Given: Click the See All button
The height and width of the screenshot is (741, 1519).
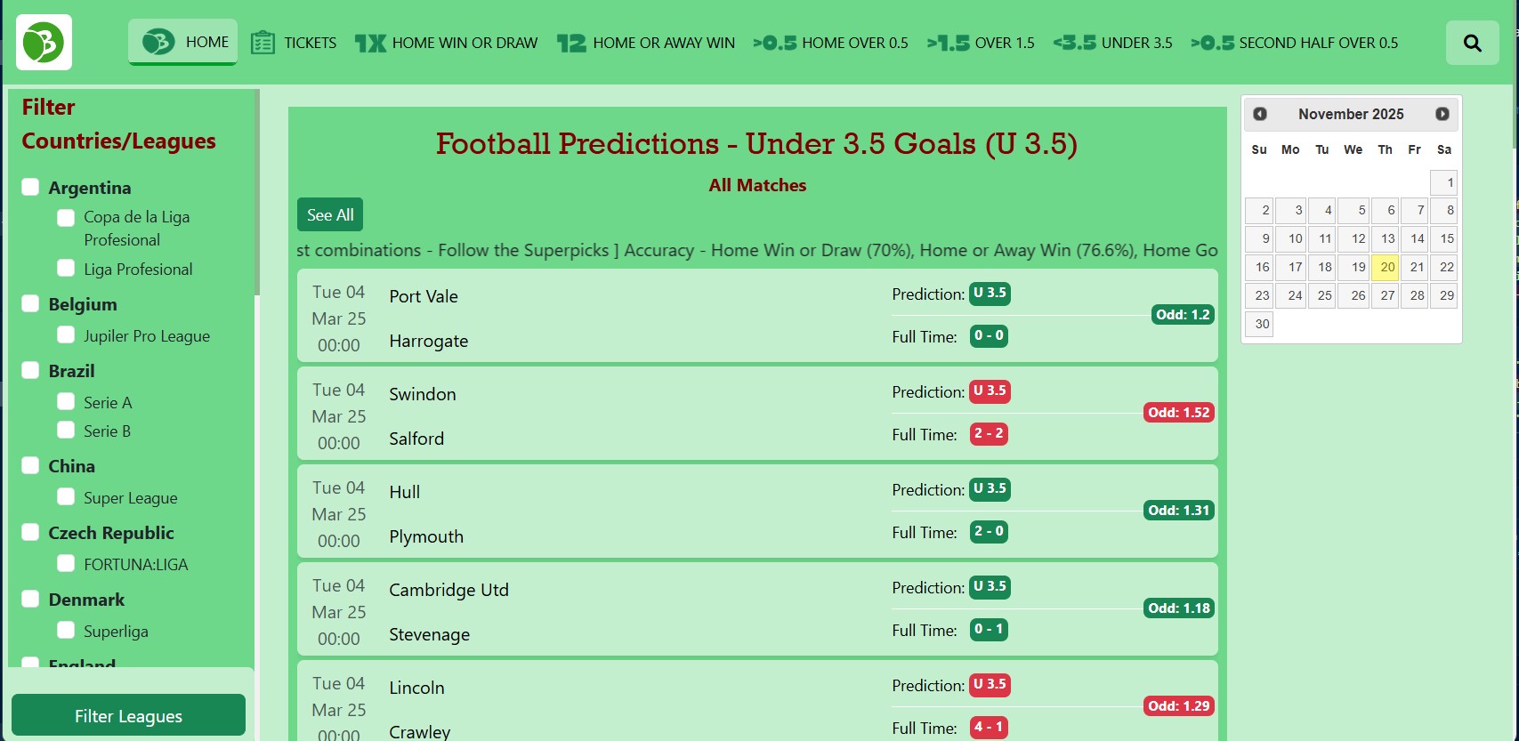Looking at the screenshot, I should point(330,214).
